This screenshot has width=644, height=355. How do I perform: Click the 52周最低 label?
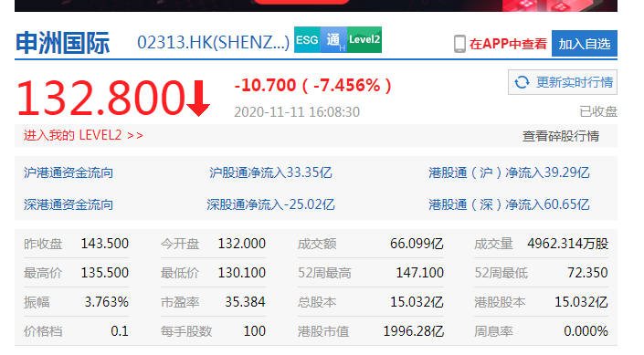point(501,274)
